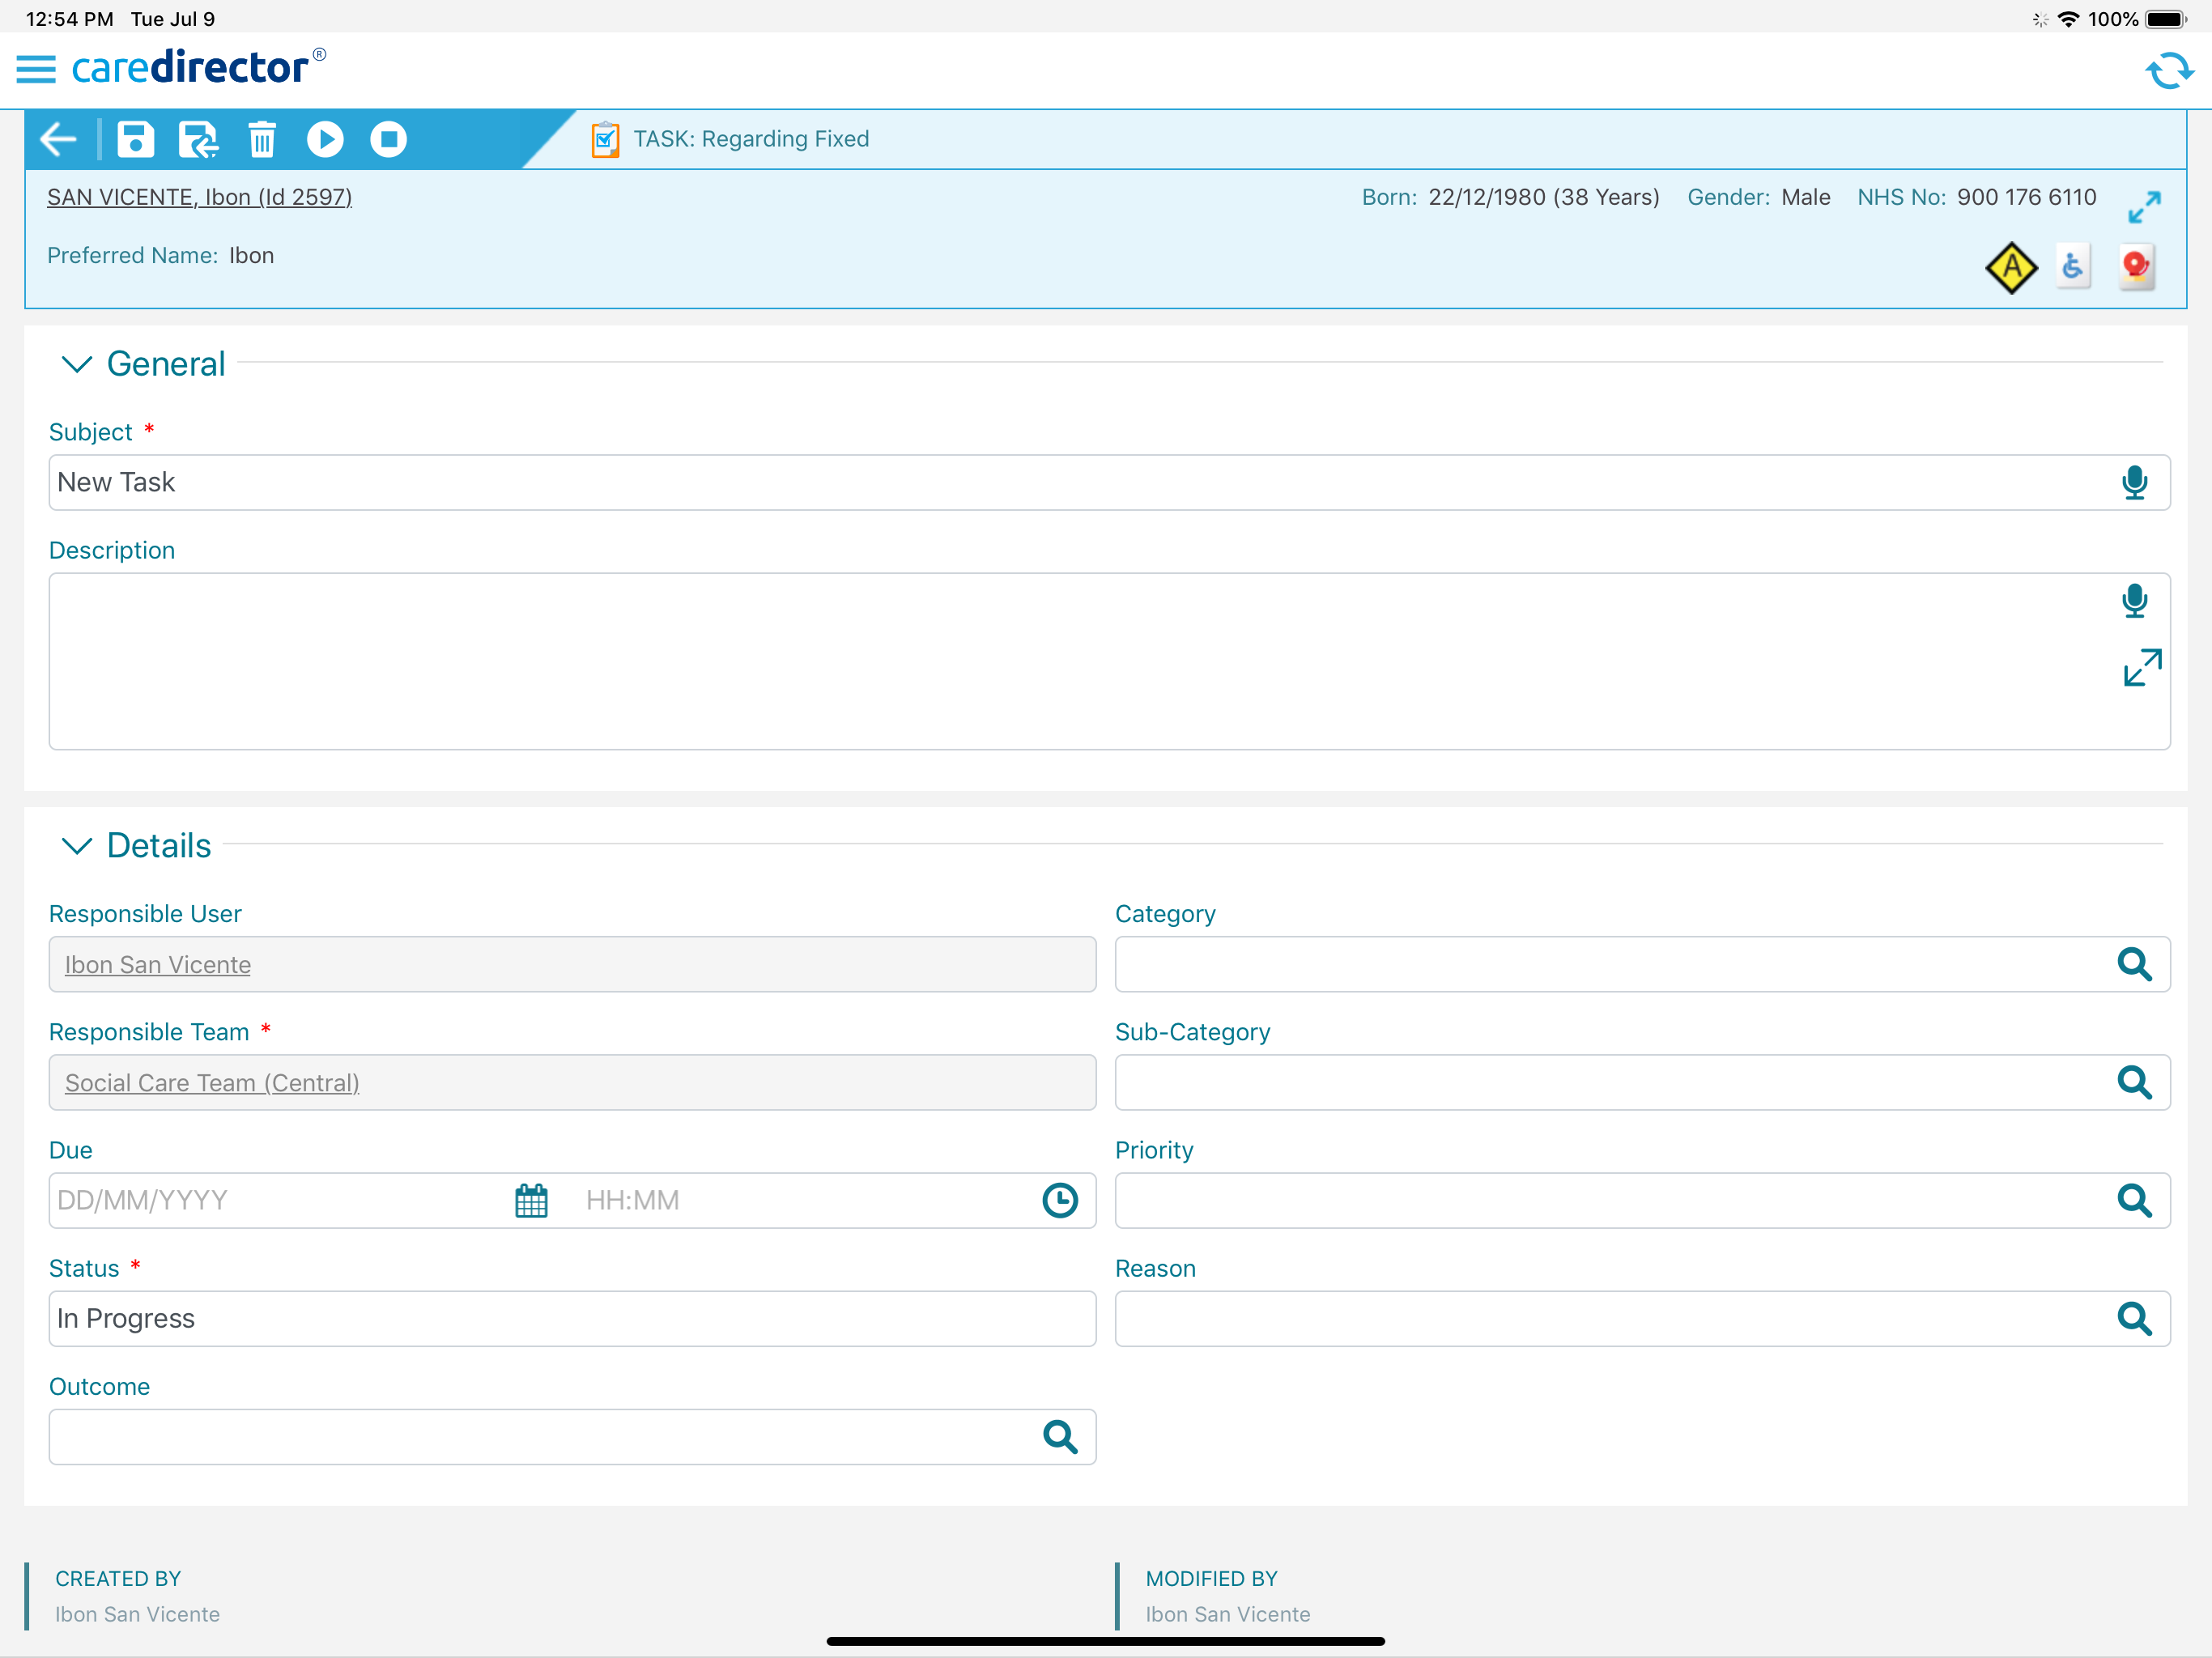This screenshot has width=2212, height=1658.
Task: Delete the task with trash icon
Action: 262,139
